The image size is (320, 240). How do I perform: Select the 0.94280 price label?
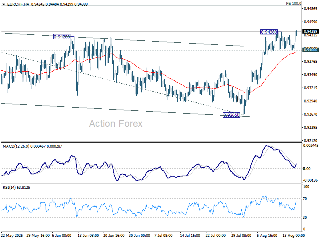pyautogui.click(x=62, y=37)
